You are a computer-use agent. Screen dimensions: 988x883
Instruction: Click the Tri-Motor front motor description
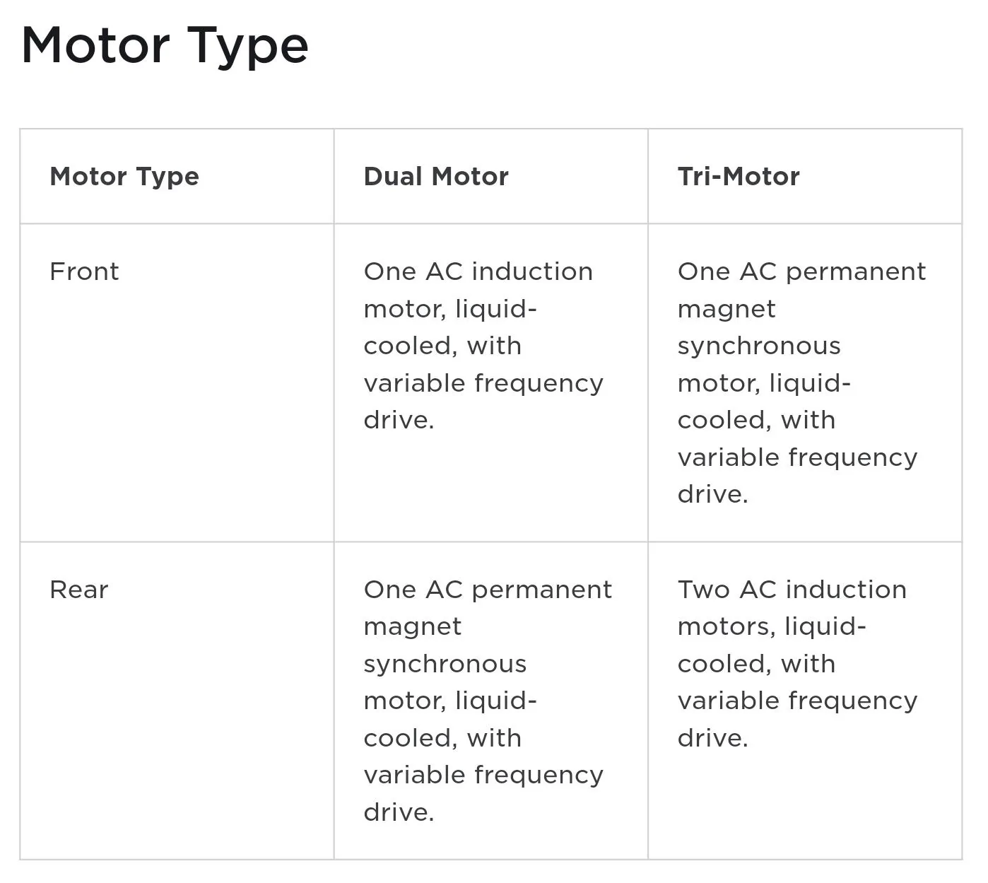(801, 382)
